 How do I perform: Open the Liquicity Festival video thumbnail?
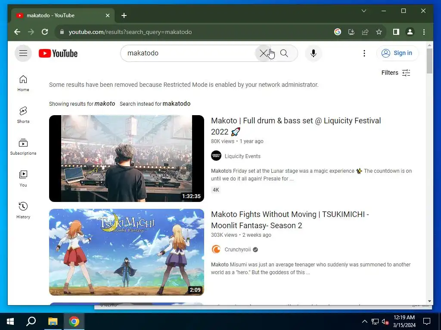[x=127, y=158]
